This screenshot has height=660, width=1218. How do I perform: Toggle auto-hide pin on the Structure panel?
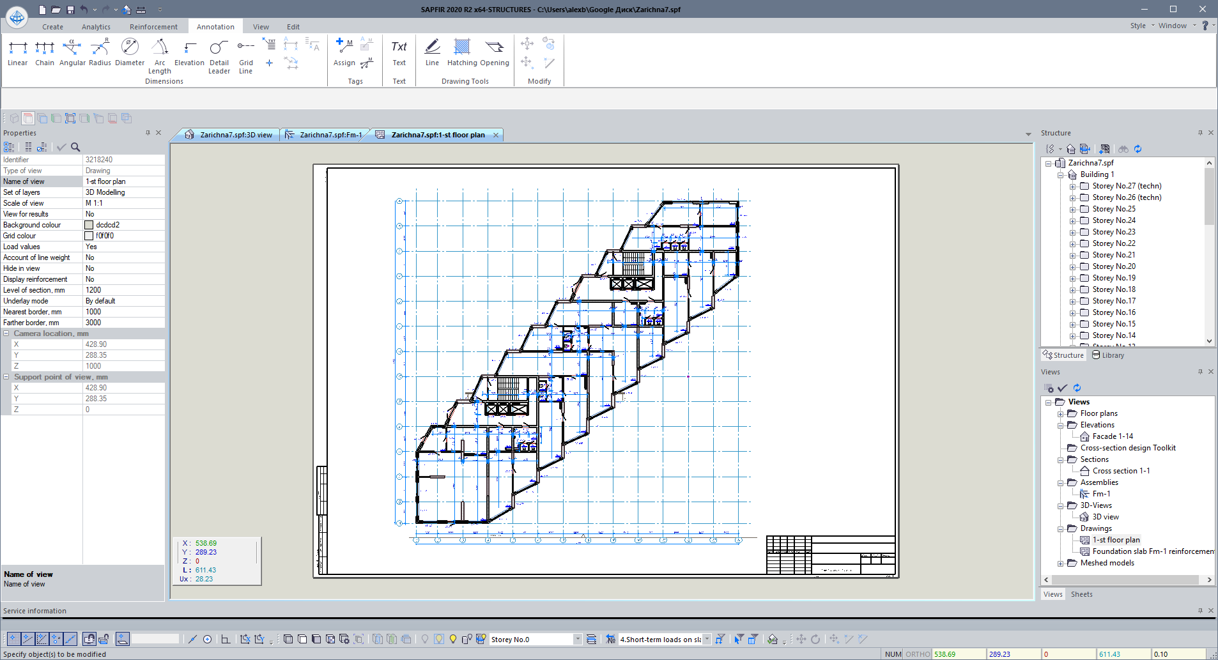click(x=1200, y=132)
